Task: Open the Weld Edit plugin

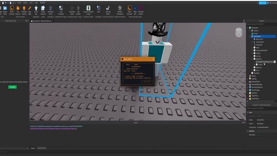Action: point(135,10)
